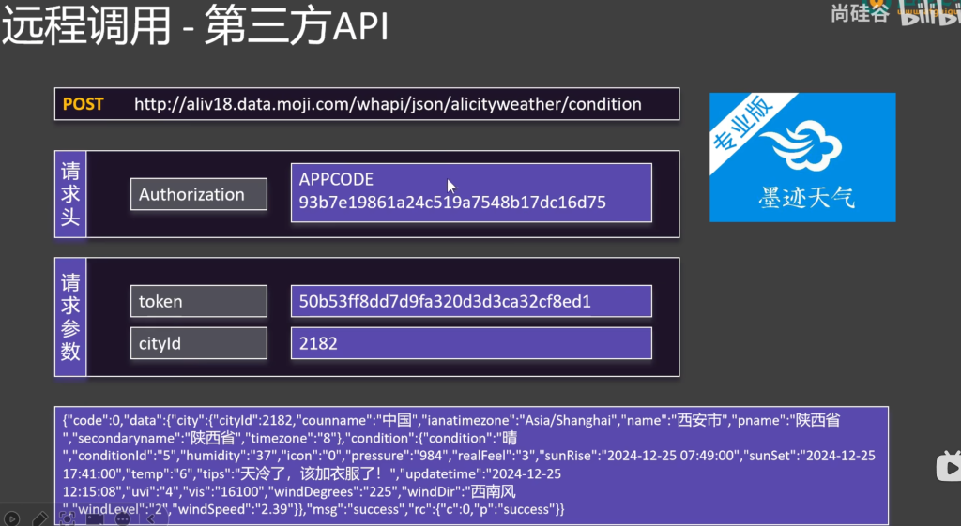This screenshot has height=526, width=961.
Task: Click the cityId parameter label
Action: click(198, 343)
